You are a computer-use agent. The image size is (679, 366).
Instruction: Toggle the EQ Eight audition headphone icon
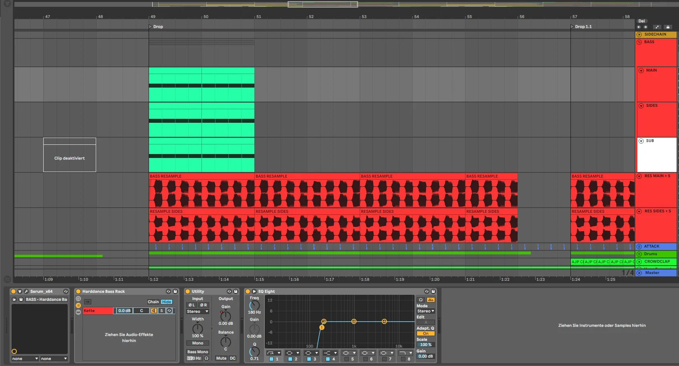point(421,300)
